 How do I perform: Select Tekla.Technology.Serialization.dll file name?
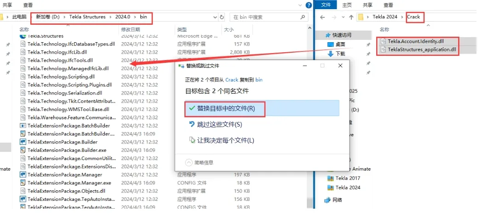click(64, 93)
